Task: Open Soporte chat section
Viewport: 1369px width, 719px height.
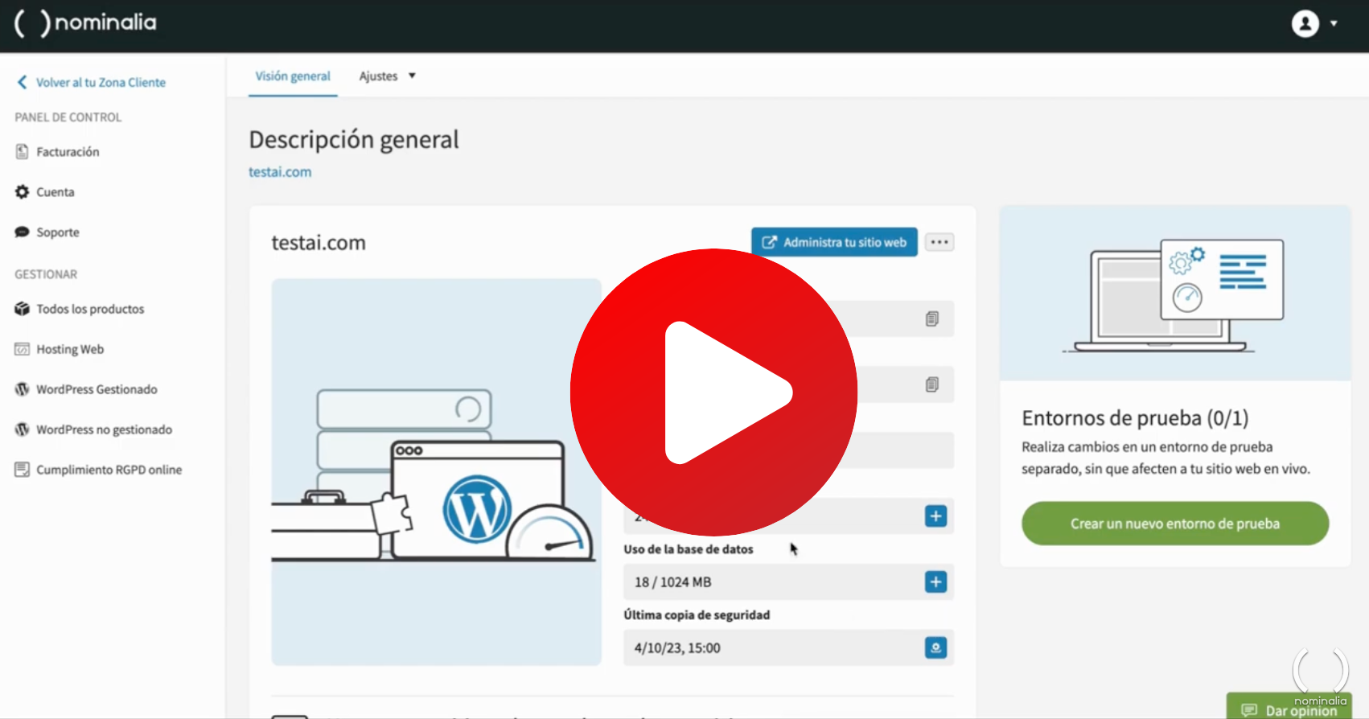Action: coord(57,232)
